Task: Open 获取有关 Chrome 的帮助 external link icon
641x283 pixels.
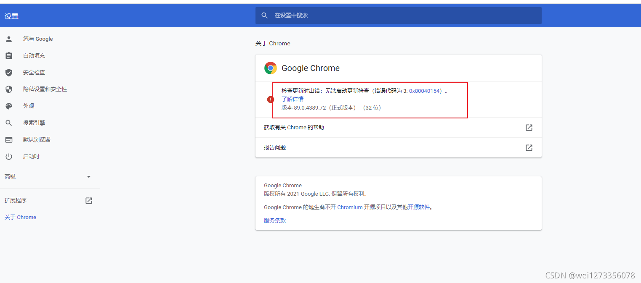Action: click(x=529, y=127)
